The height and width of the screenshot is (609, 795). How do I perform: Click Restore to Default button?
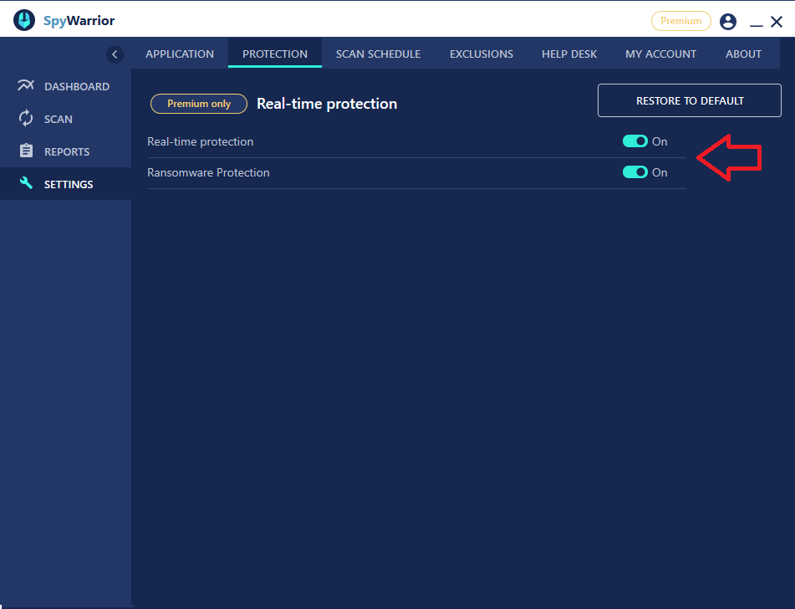click(690, 100)
